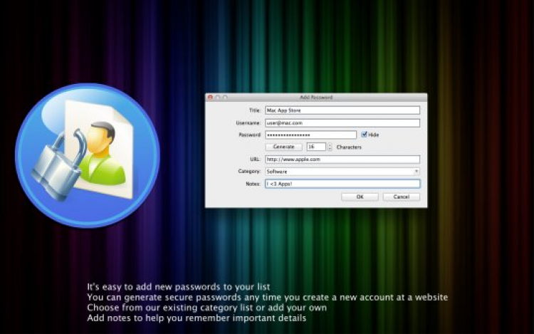The image size is (534, 334).
Task: Click the Title field containing Mac App Store
Action: pos(342,110)
